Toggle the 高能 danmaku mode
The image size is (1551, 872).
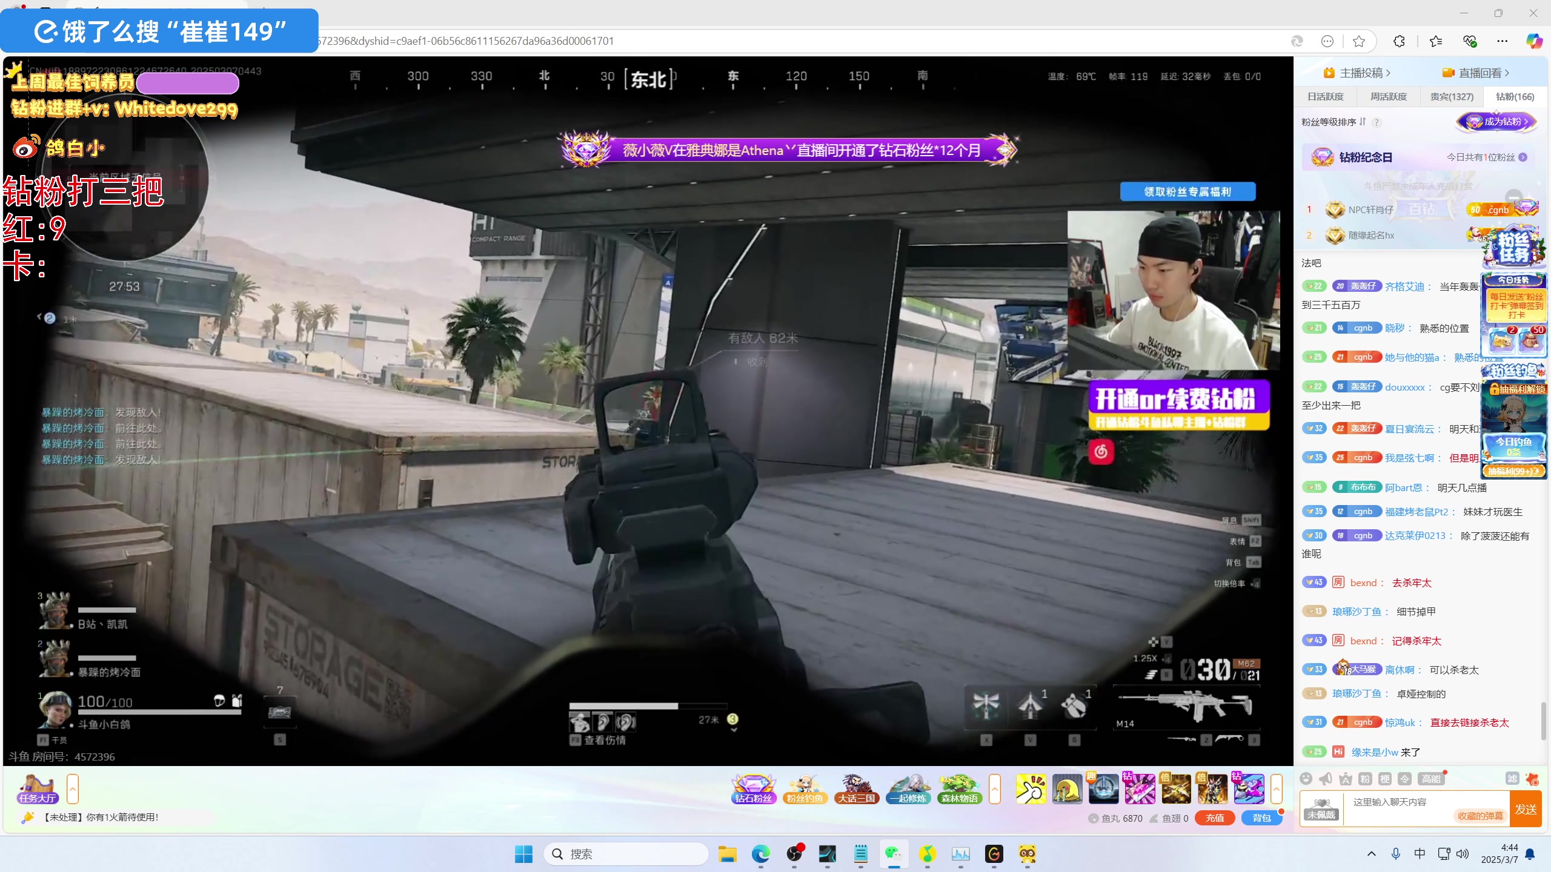[x=1431, y=779]
